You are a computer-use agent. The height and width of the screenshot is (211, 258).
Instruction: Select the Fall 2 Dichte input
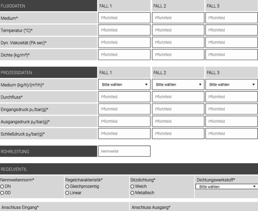178,54
